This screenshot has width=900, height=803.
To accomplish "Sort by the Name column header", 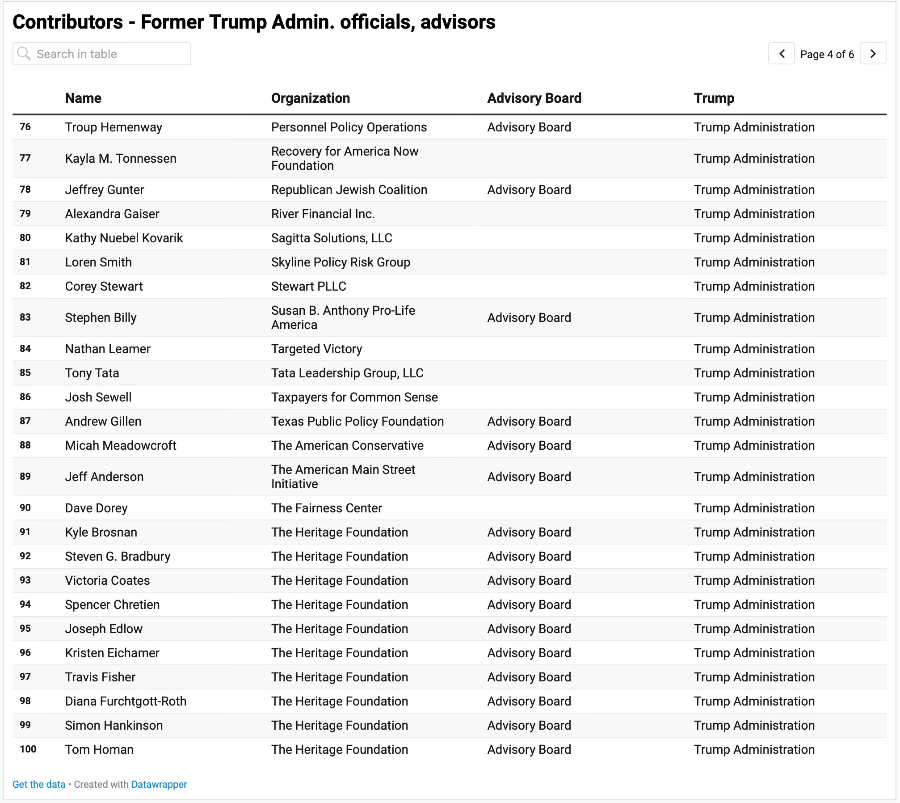I will tap(83, 98).
